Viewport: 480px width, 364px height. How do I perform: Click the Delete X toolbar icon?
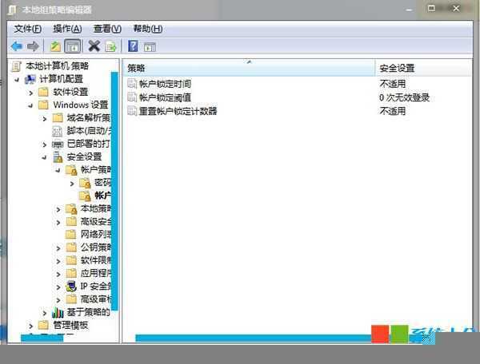click(x=94, y=46)
